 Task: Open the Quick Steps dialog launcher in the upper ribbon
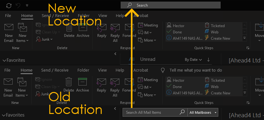pos(248,48)
